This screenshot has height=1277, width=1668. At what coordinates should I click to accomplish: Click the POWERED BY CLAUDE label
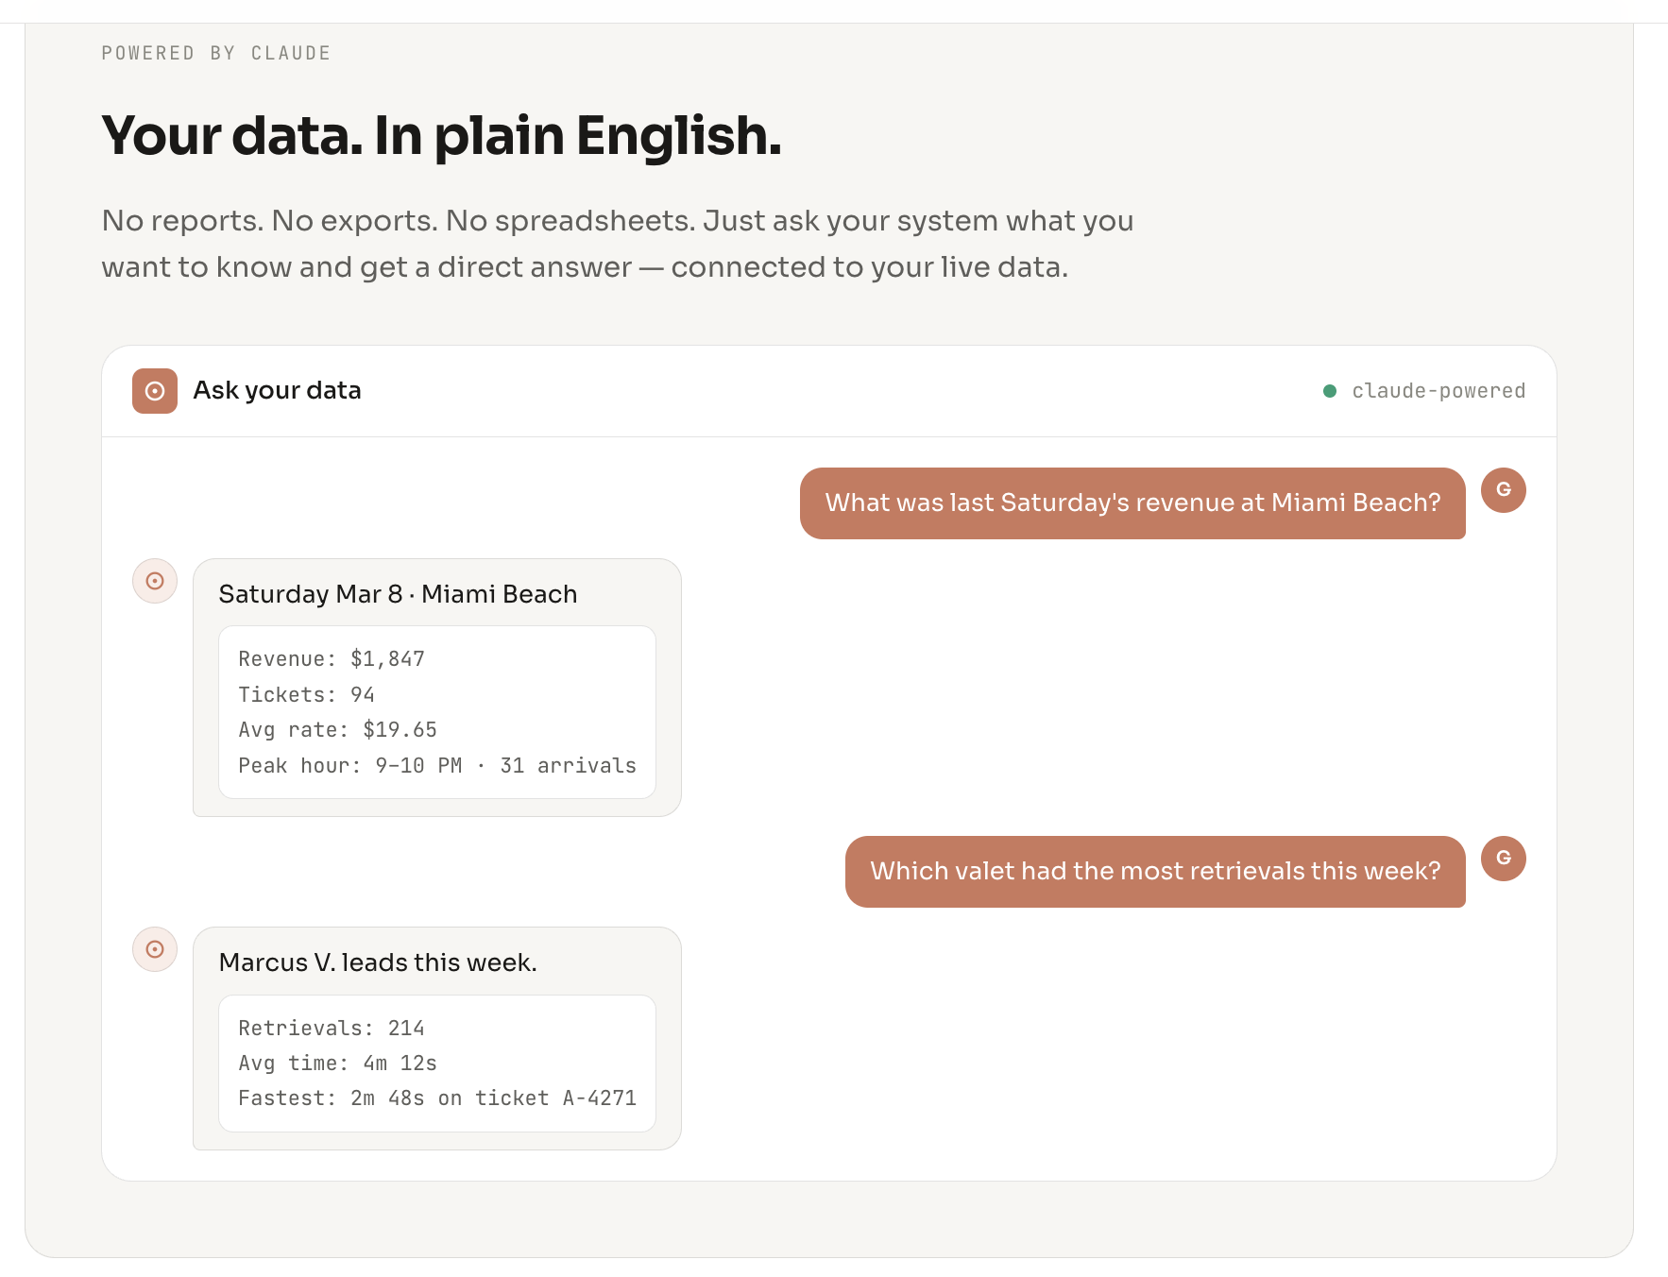click(x=216, y=53)
